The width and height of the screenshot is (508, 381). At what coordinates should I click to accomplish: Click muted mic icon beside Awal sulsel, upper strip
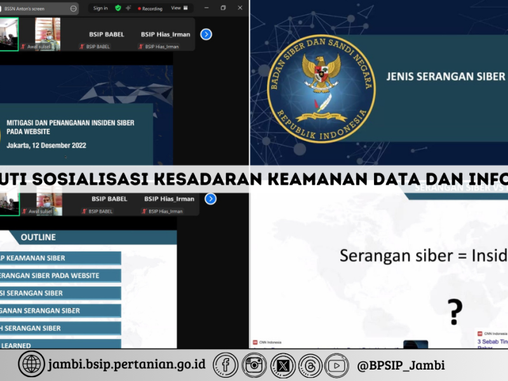click(x=23, y=46)
